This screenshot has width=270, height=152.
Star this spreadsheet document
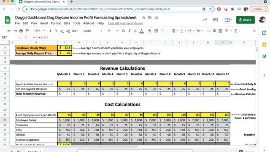(x=143, y=18)
